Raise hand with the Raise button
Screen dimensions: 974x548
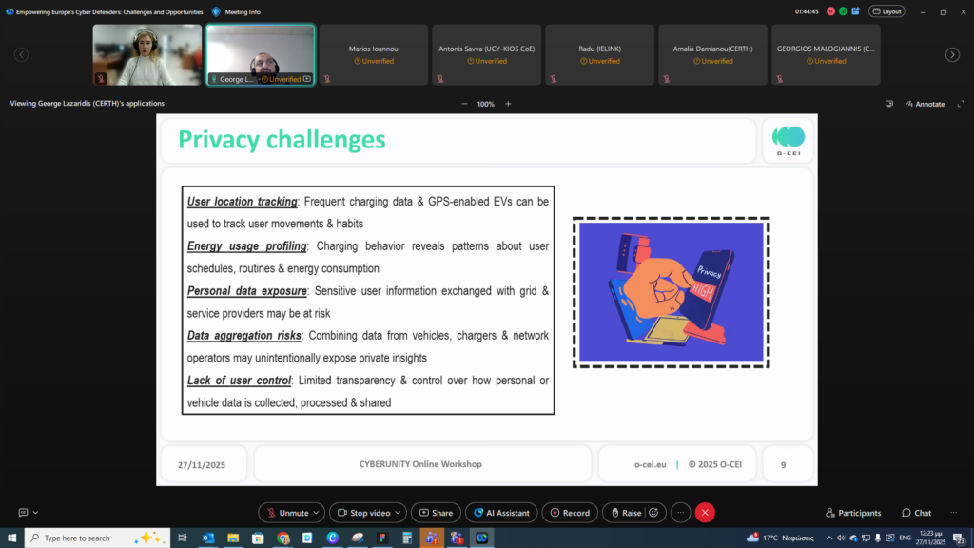pos(625,513)
